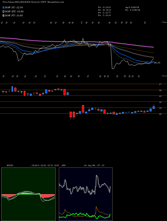The height and width of the screenshot is (221, 167).
Task: Click the 'MACD:' panel heading
Action: [10, 165]
